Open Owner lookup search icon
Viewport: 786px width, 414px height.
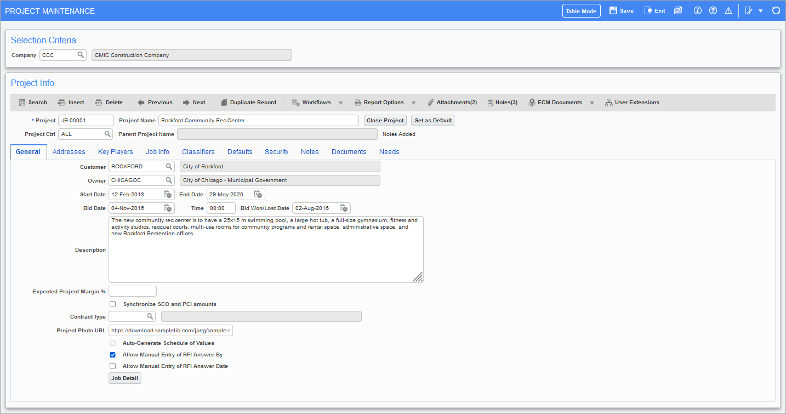point(169,180)
